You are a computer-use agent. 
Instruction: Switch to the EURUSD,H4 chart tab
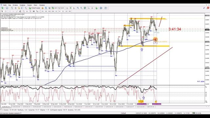(x=27, y=107)
